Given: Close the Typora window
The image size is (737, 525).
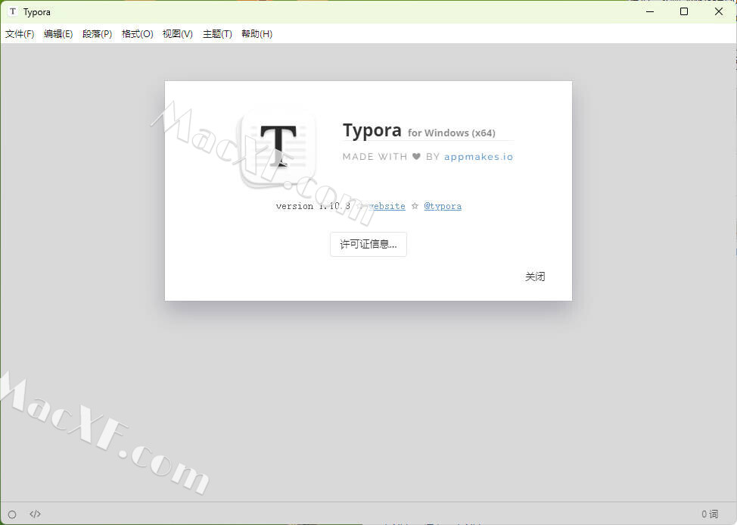Looking at the screenshot, I should 719,11.
